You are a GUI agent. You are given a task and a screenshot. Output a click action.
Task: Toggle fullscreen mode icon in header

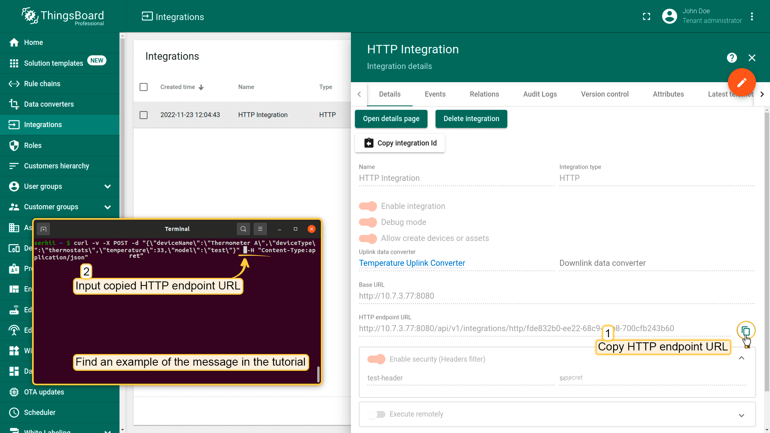pos(646,16)
